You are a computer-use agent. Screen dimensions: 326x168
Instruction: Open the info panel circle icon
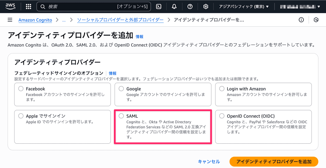coord(301,20)
